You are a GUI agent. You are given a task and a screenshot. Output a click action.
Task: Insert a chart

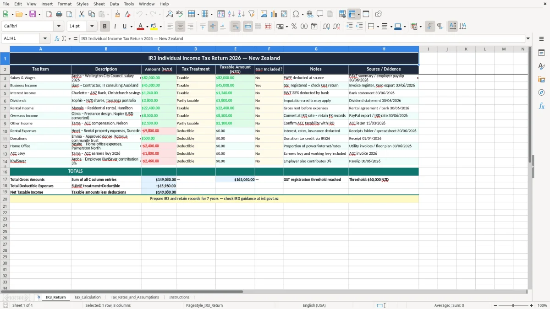(274, 14)
